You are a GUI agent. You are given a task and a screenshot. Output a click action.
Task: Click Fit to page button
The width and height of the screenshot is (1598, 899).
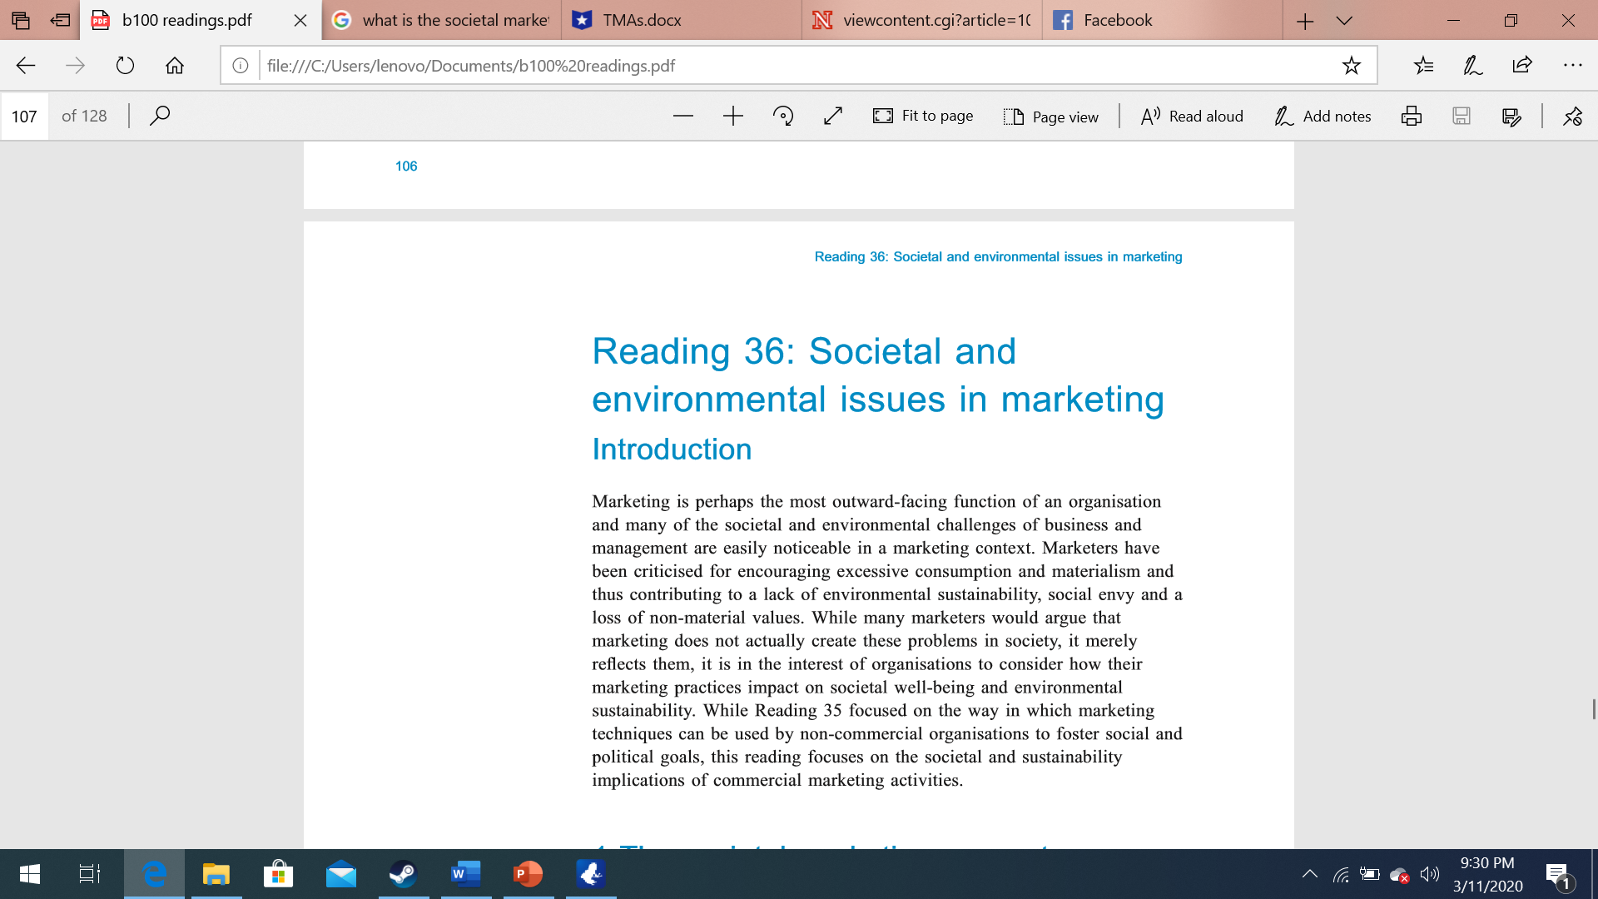point(923,116)
